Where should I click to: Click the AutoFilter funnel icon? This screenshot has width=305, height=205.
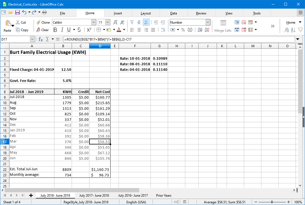coord(300,30)
